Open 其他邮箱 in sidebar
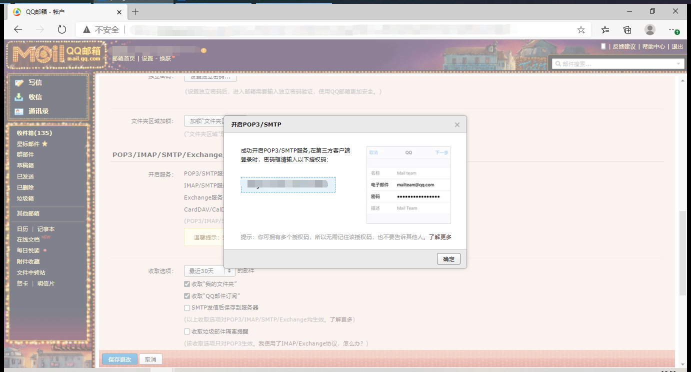Image resolution: width=691 pixels, height=372 pixels. [28, 213]
